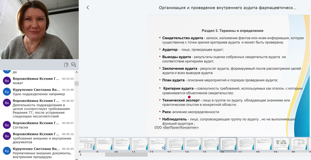
Task: Click the webinar title 'Организация и проведение внутреннего аудита'
Action: coord(227,8)
